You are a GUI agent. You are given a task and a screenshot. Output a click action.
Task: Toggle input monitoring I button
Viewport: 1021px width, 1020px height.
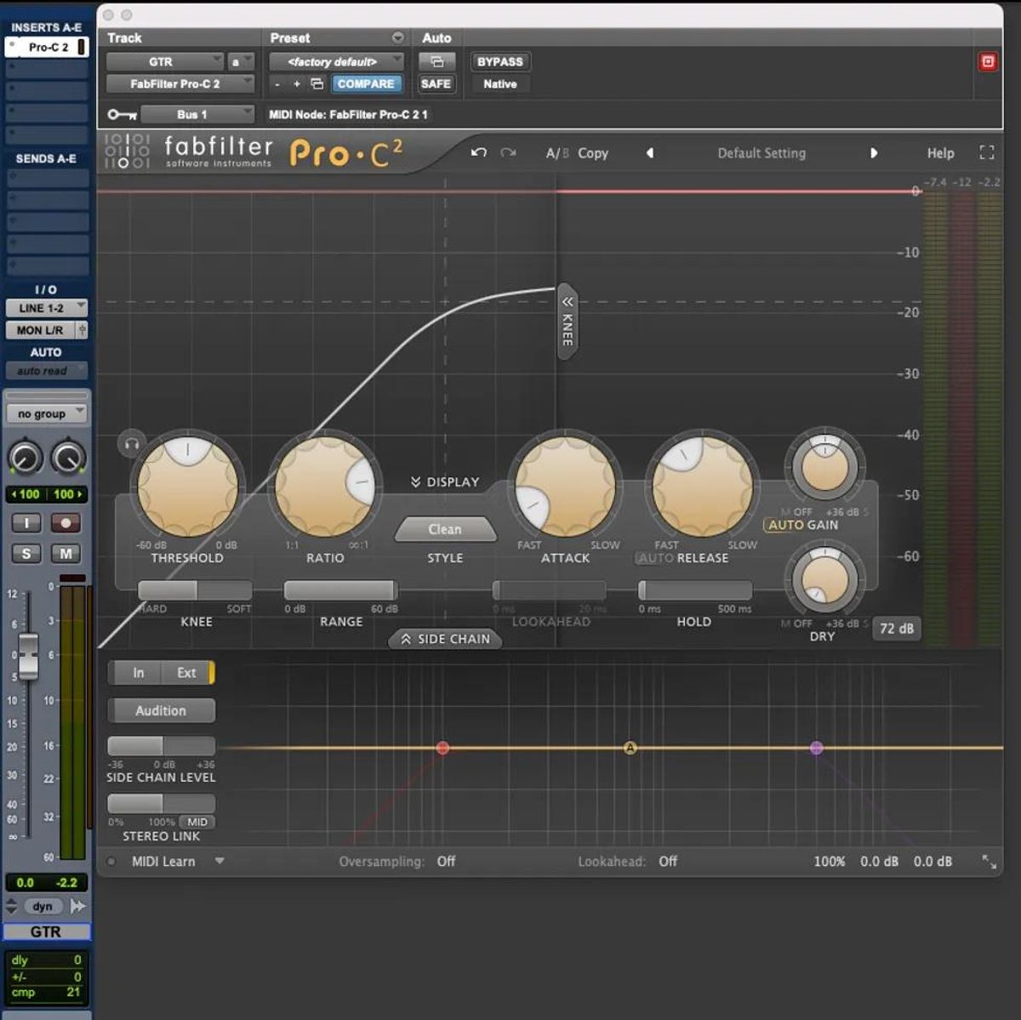(x=26, y=522)
